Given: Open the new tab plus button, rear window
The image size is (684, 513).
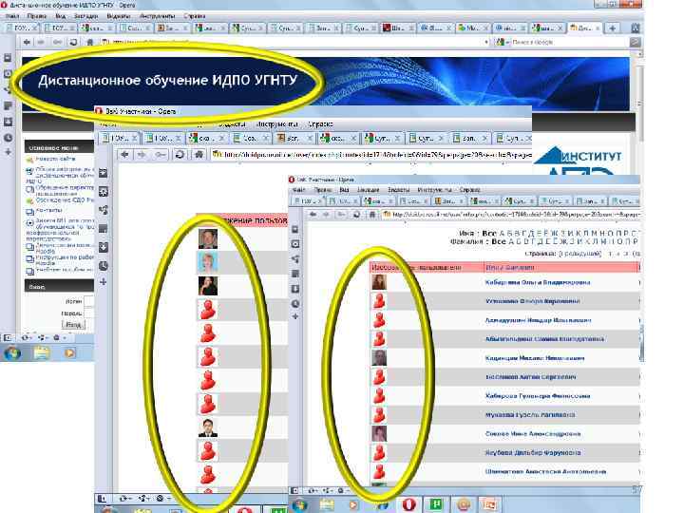Looking at the screenshot, I should [613, 28].
